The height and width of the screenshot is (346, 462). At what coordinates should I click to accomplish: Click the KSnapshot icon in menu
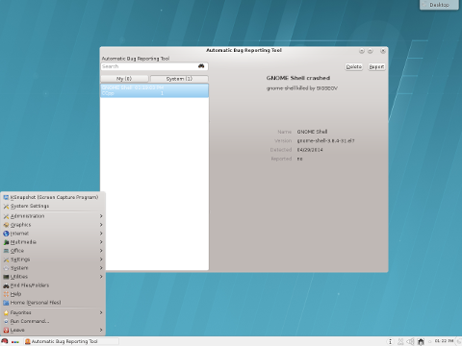coord(6,197)
